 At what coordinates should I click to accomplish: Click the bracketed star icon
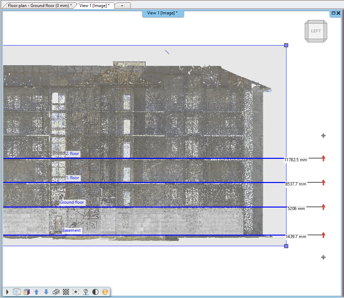tap(76, 292)
